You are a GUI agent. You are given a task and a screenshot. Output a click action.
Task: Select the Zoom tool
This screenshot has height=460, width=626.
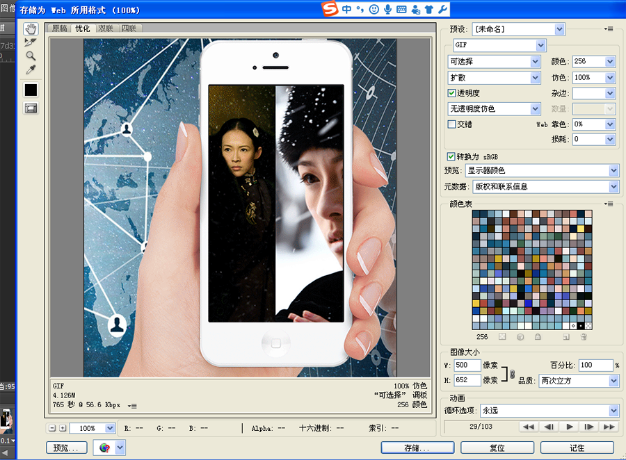31,56
